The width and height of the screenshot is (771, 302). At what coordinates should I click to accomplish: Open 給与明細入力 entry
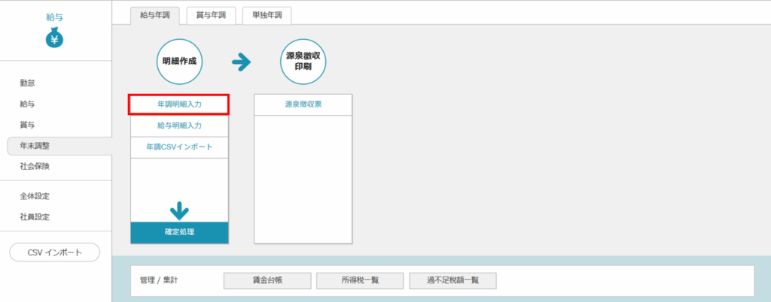(x=179, y=125)
